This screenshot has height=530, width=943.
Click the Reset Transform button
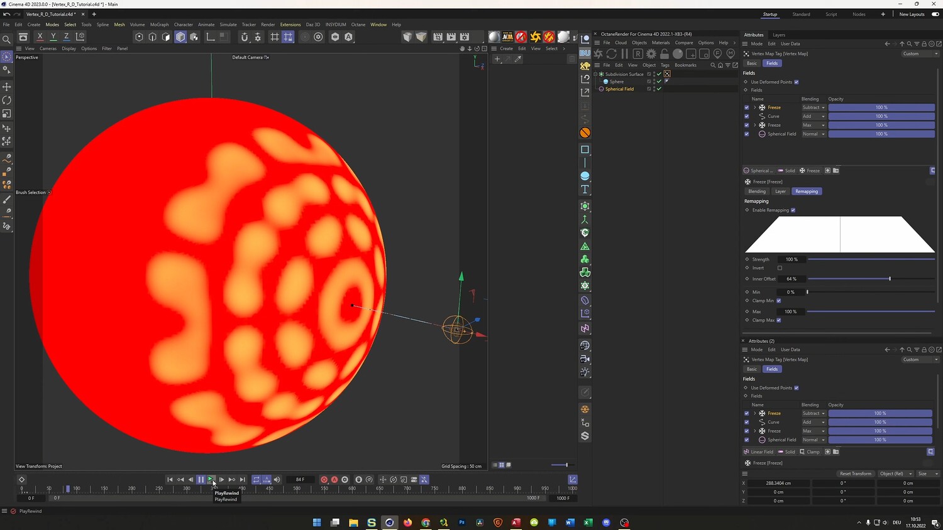856,473
